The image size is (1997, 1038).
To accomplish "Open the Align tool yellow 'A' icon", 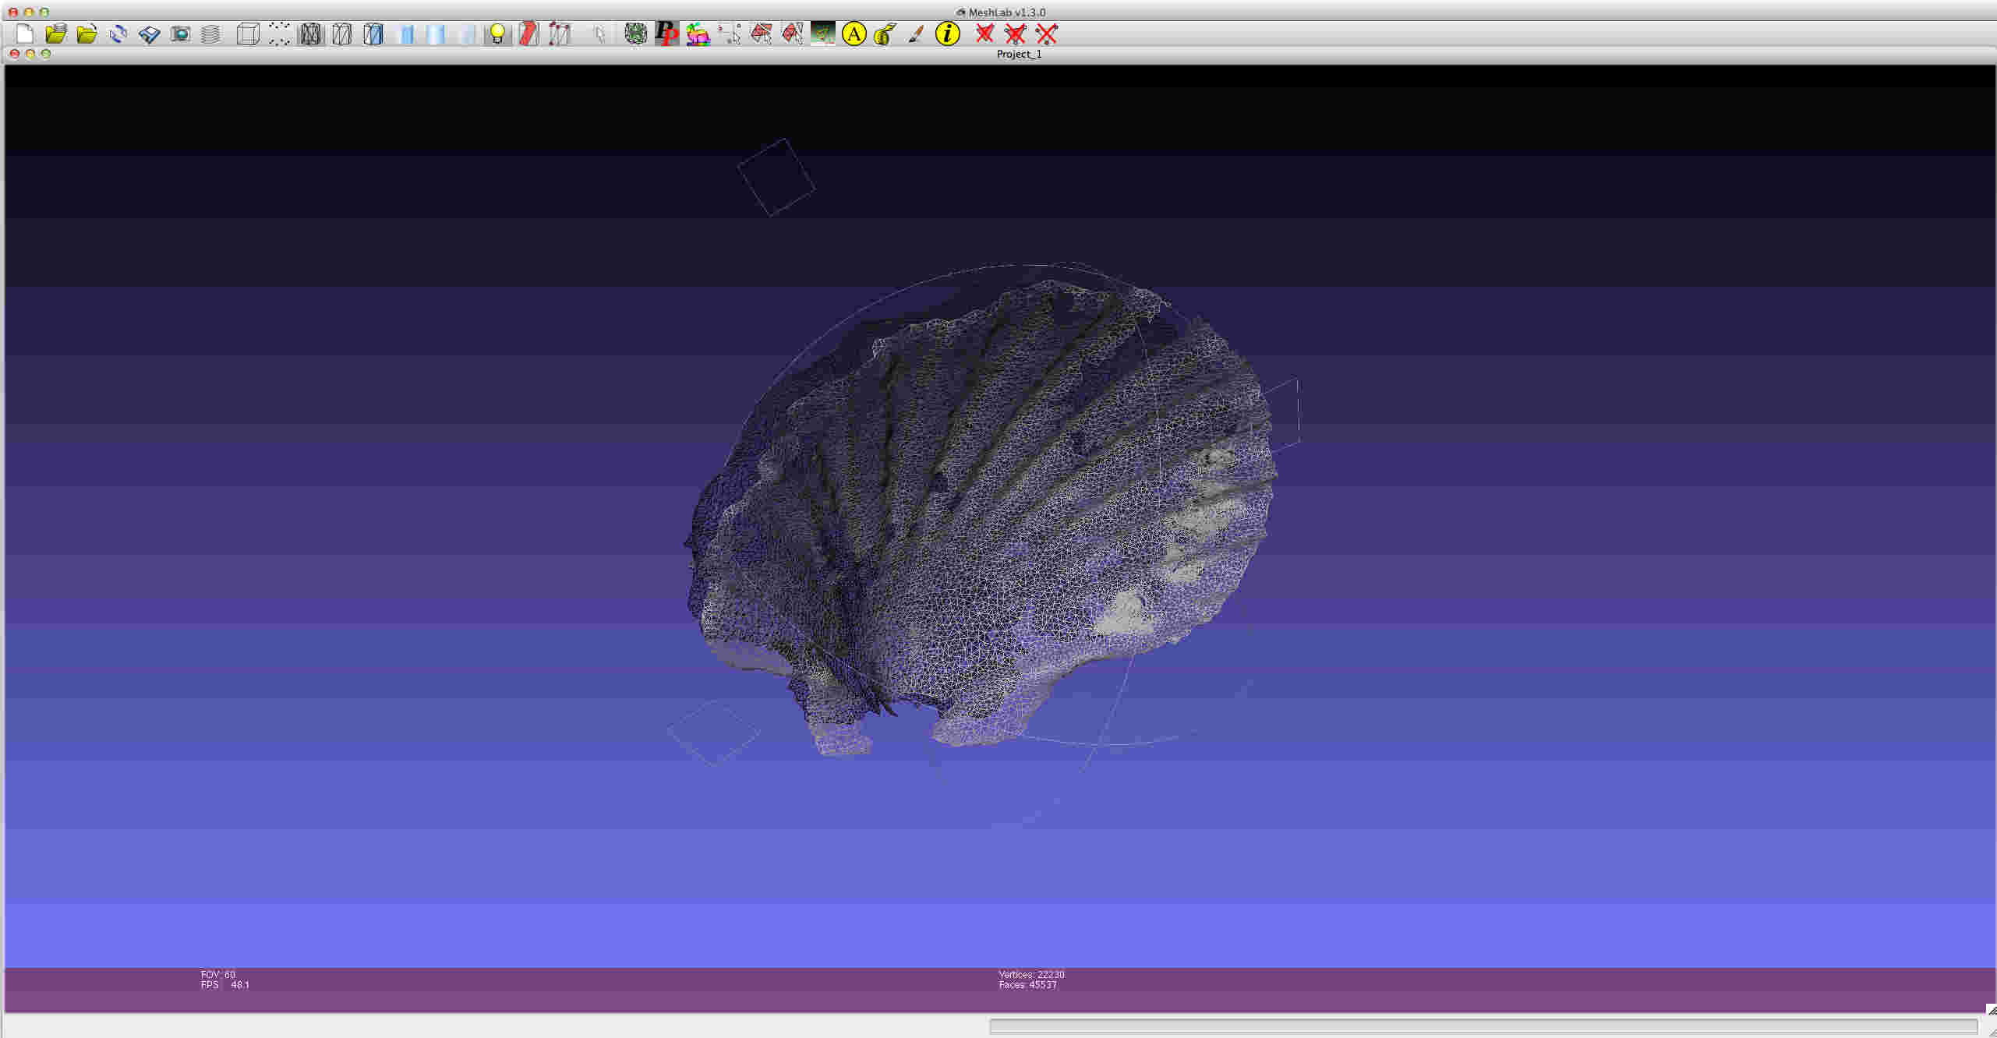I will click(x=854, y=34).
